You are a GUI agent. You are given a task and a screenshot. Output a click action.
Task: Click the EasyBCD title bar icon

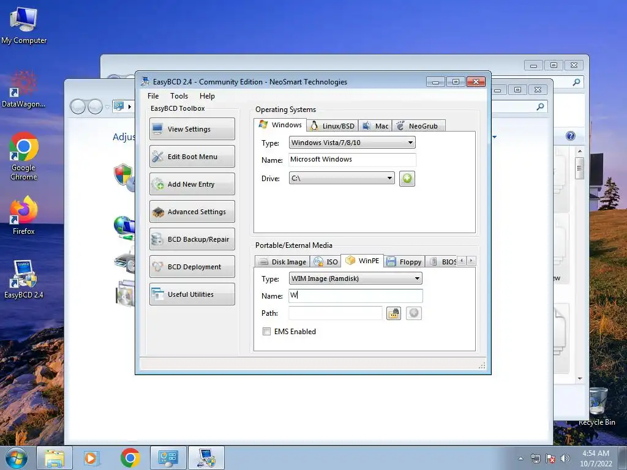click(145, 81)
